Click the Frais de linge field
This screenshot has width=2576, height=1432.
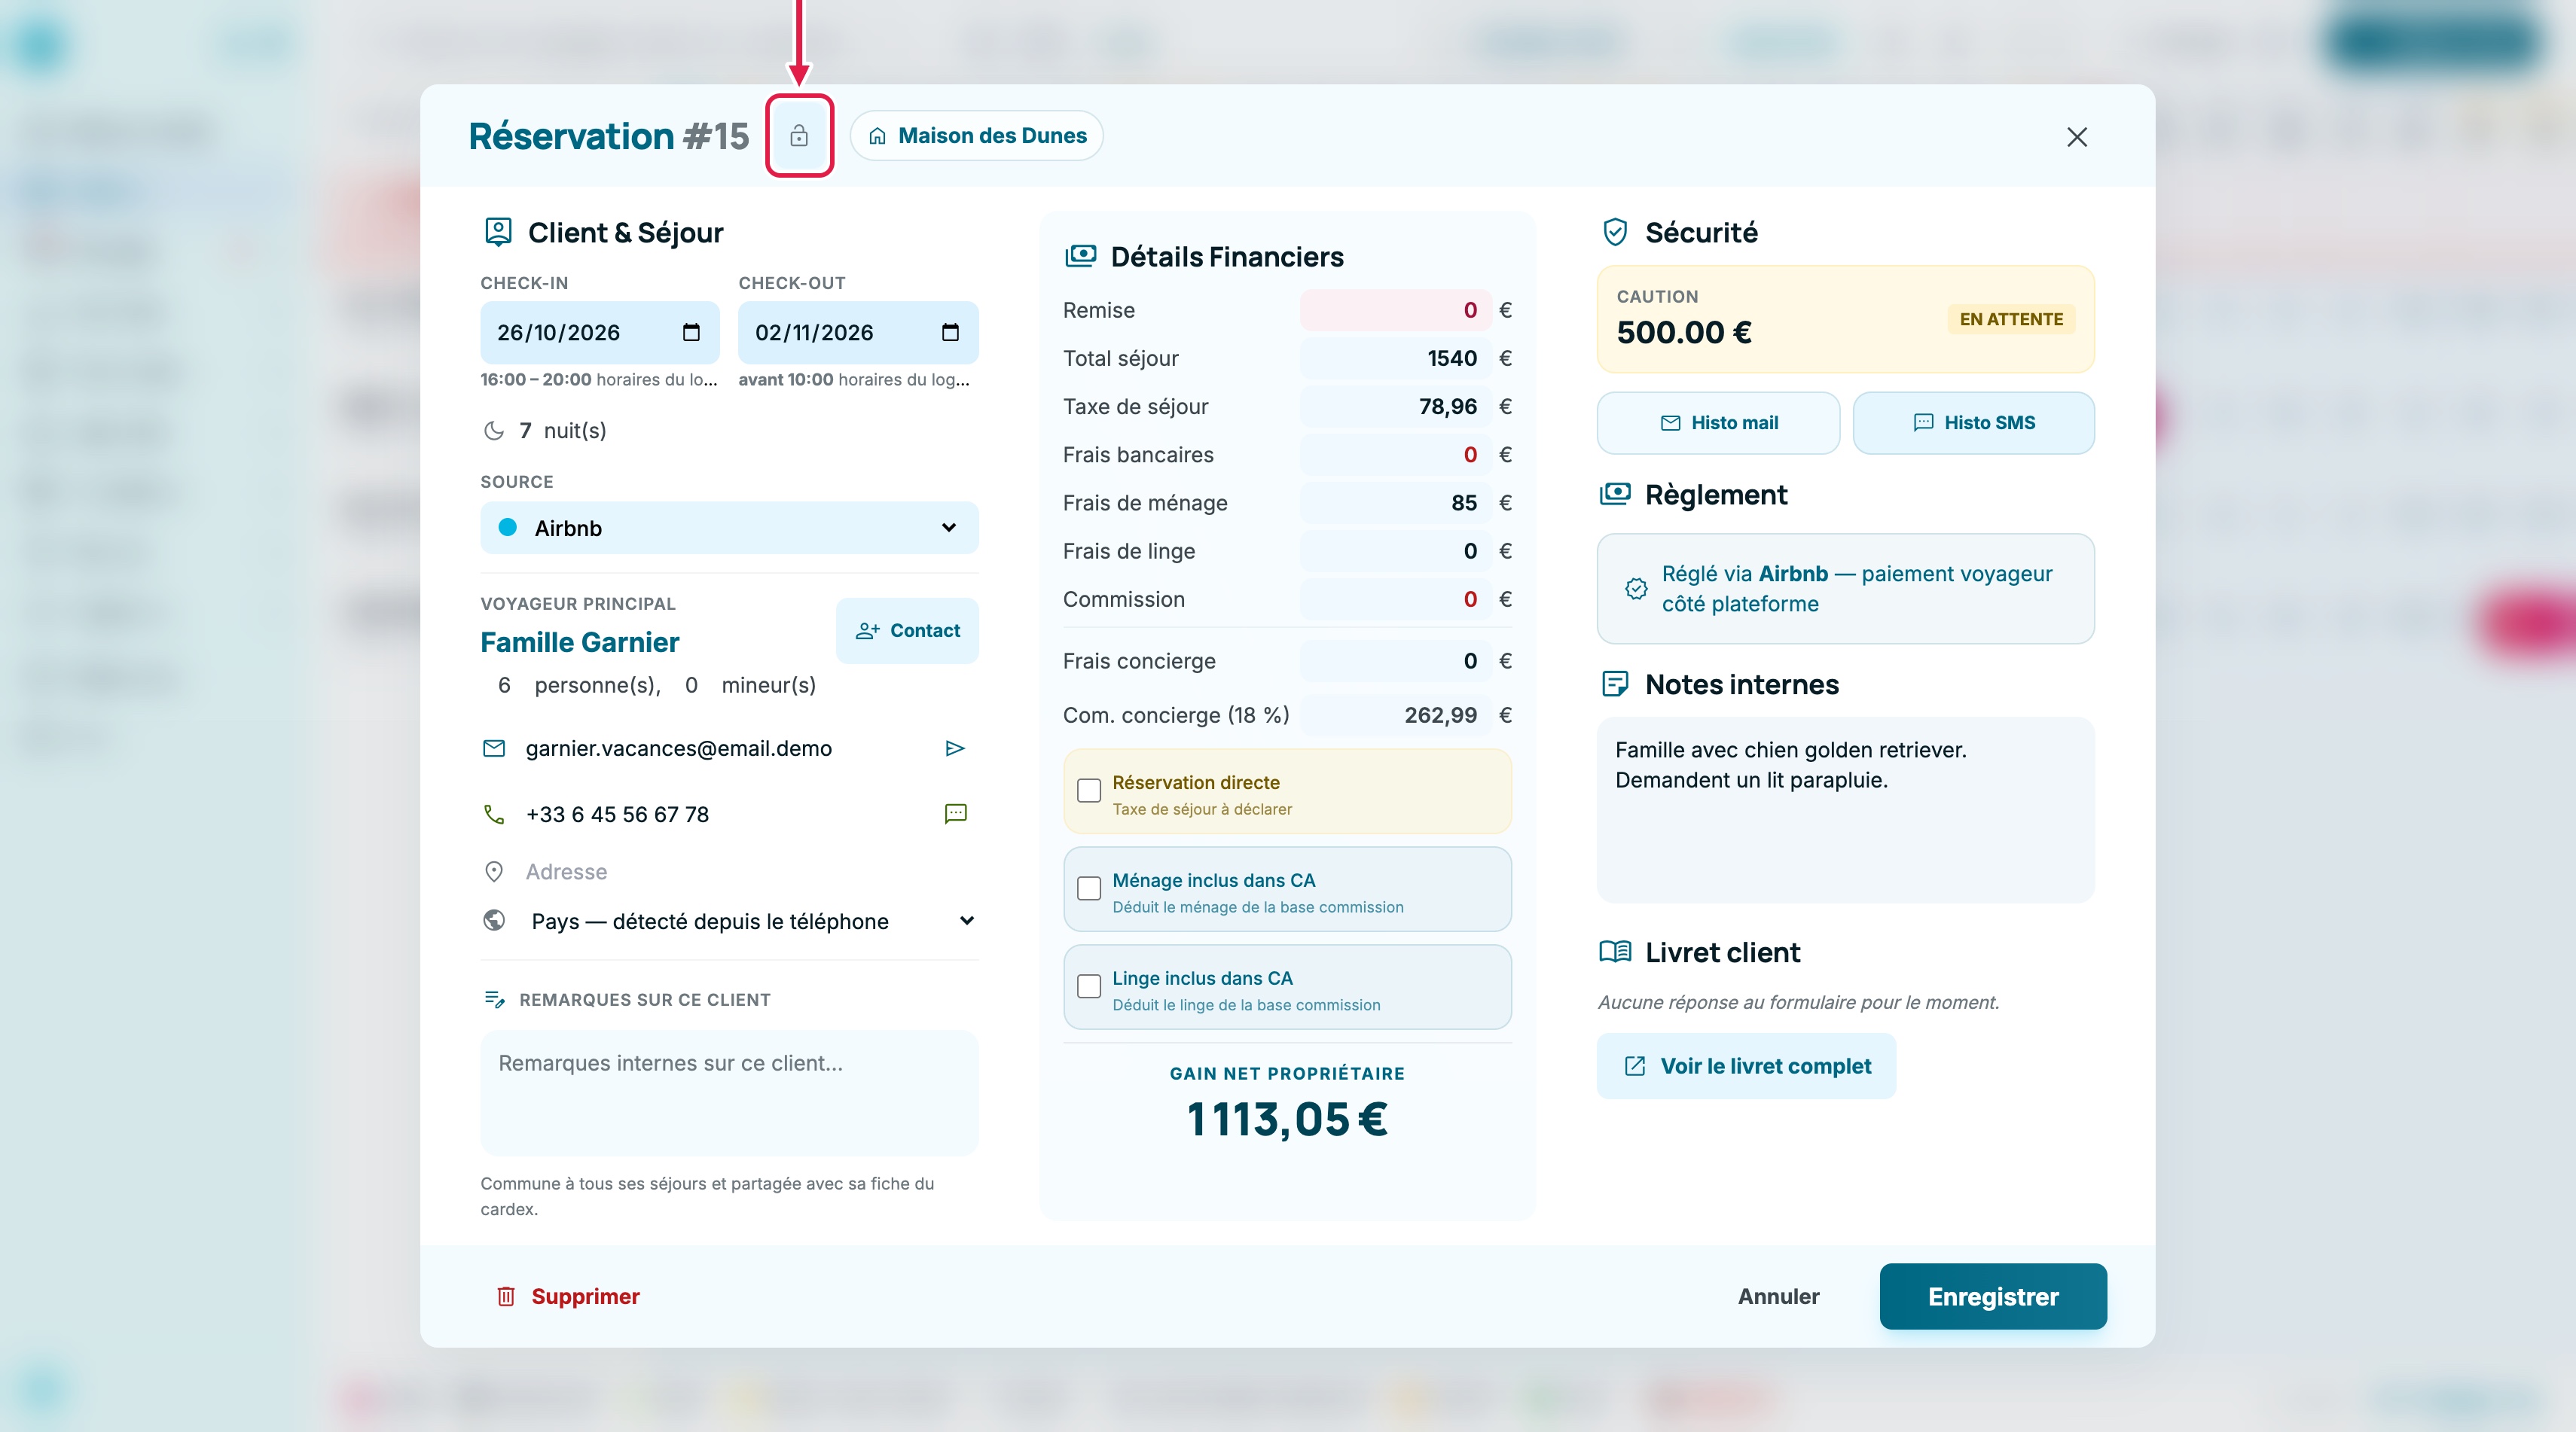(1395, 552)
